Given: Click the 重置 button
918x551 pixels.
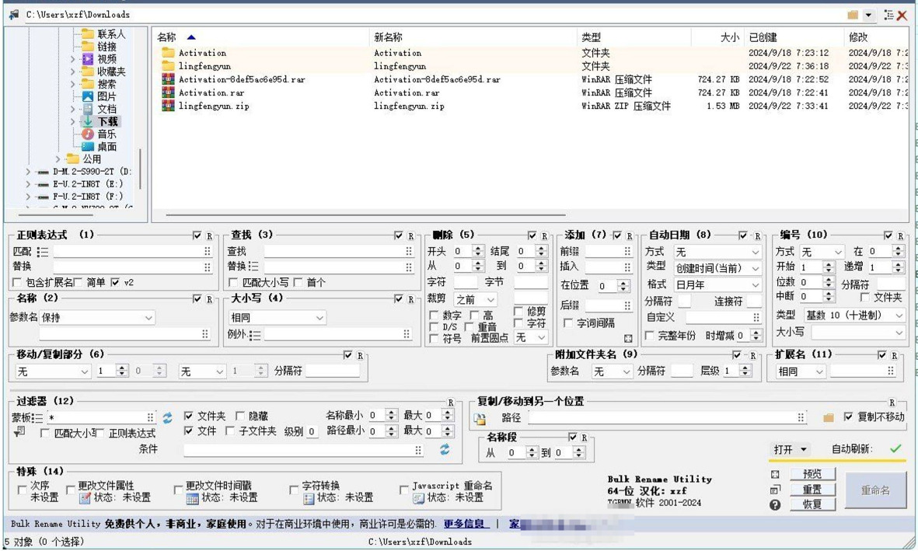Looking at the screenshot, I should tap(812, 490).
